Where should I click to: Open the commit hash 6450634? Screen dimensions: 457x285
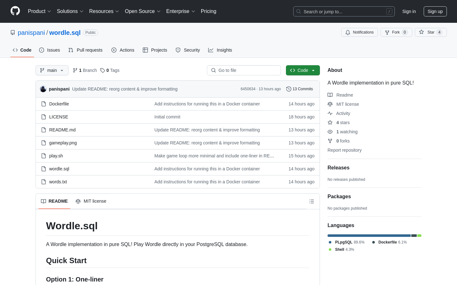point(248,89)
